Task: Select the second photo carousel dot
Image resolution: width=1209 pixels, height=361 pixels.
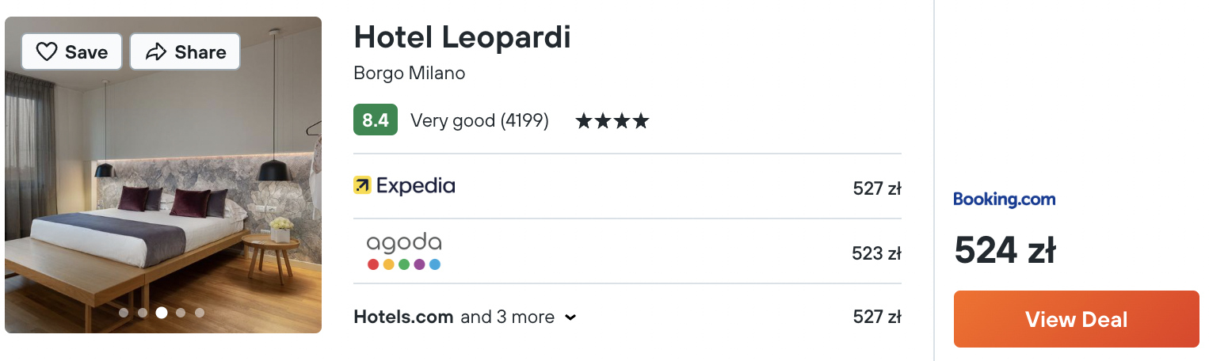Action: [143, 313]
